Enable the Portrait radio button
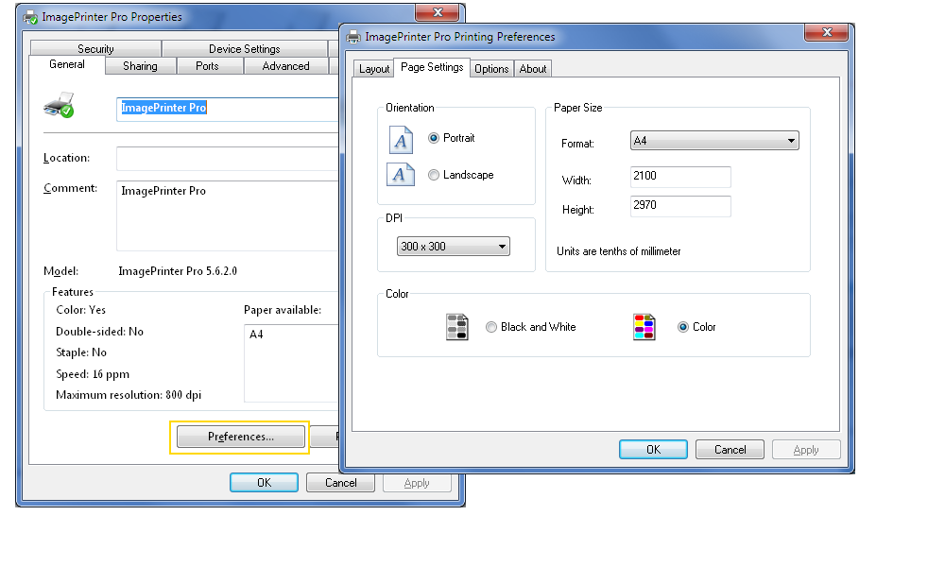Viewport: 945px width, 567px height. [434, 135]
